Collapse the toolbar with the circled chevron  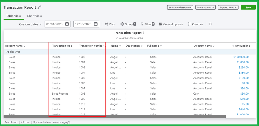tap(210, 24)
